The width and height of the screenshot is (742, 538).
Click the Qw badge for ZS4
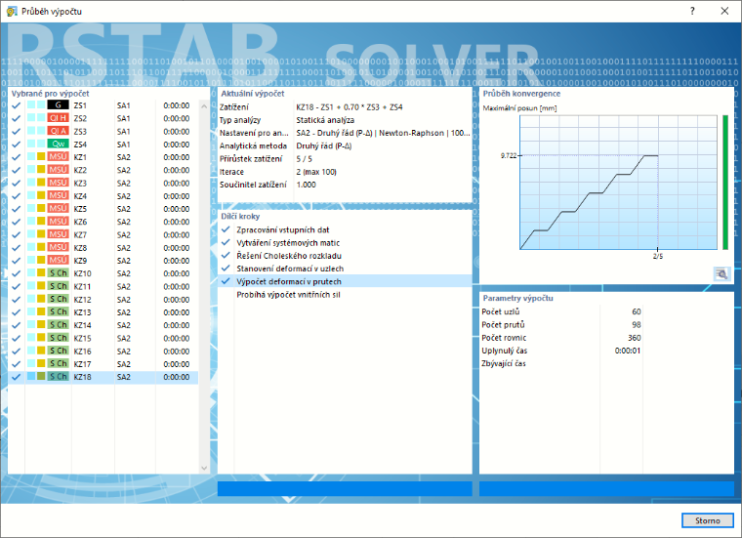coord(58,144)
